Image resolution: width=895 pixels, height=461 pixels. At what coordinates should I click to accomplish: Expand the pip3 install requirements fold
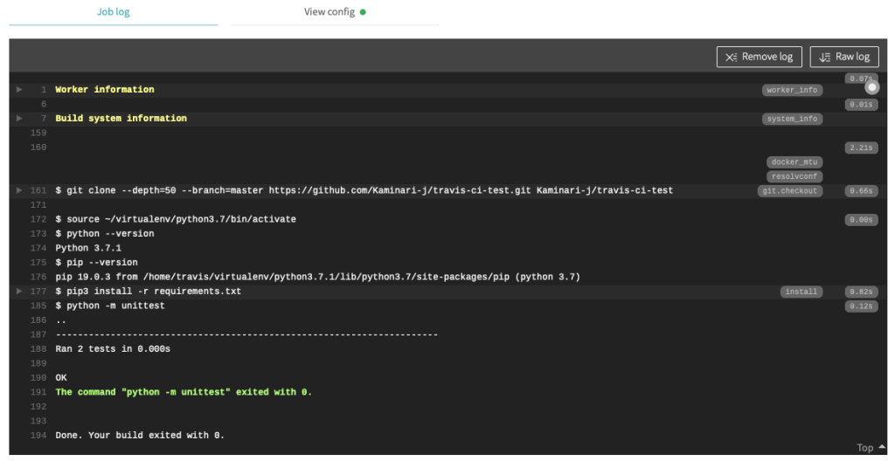coord(19,291)
